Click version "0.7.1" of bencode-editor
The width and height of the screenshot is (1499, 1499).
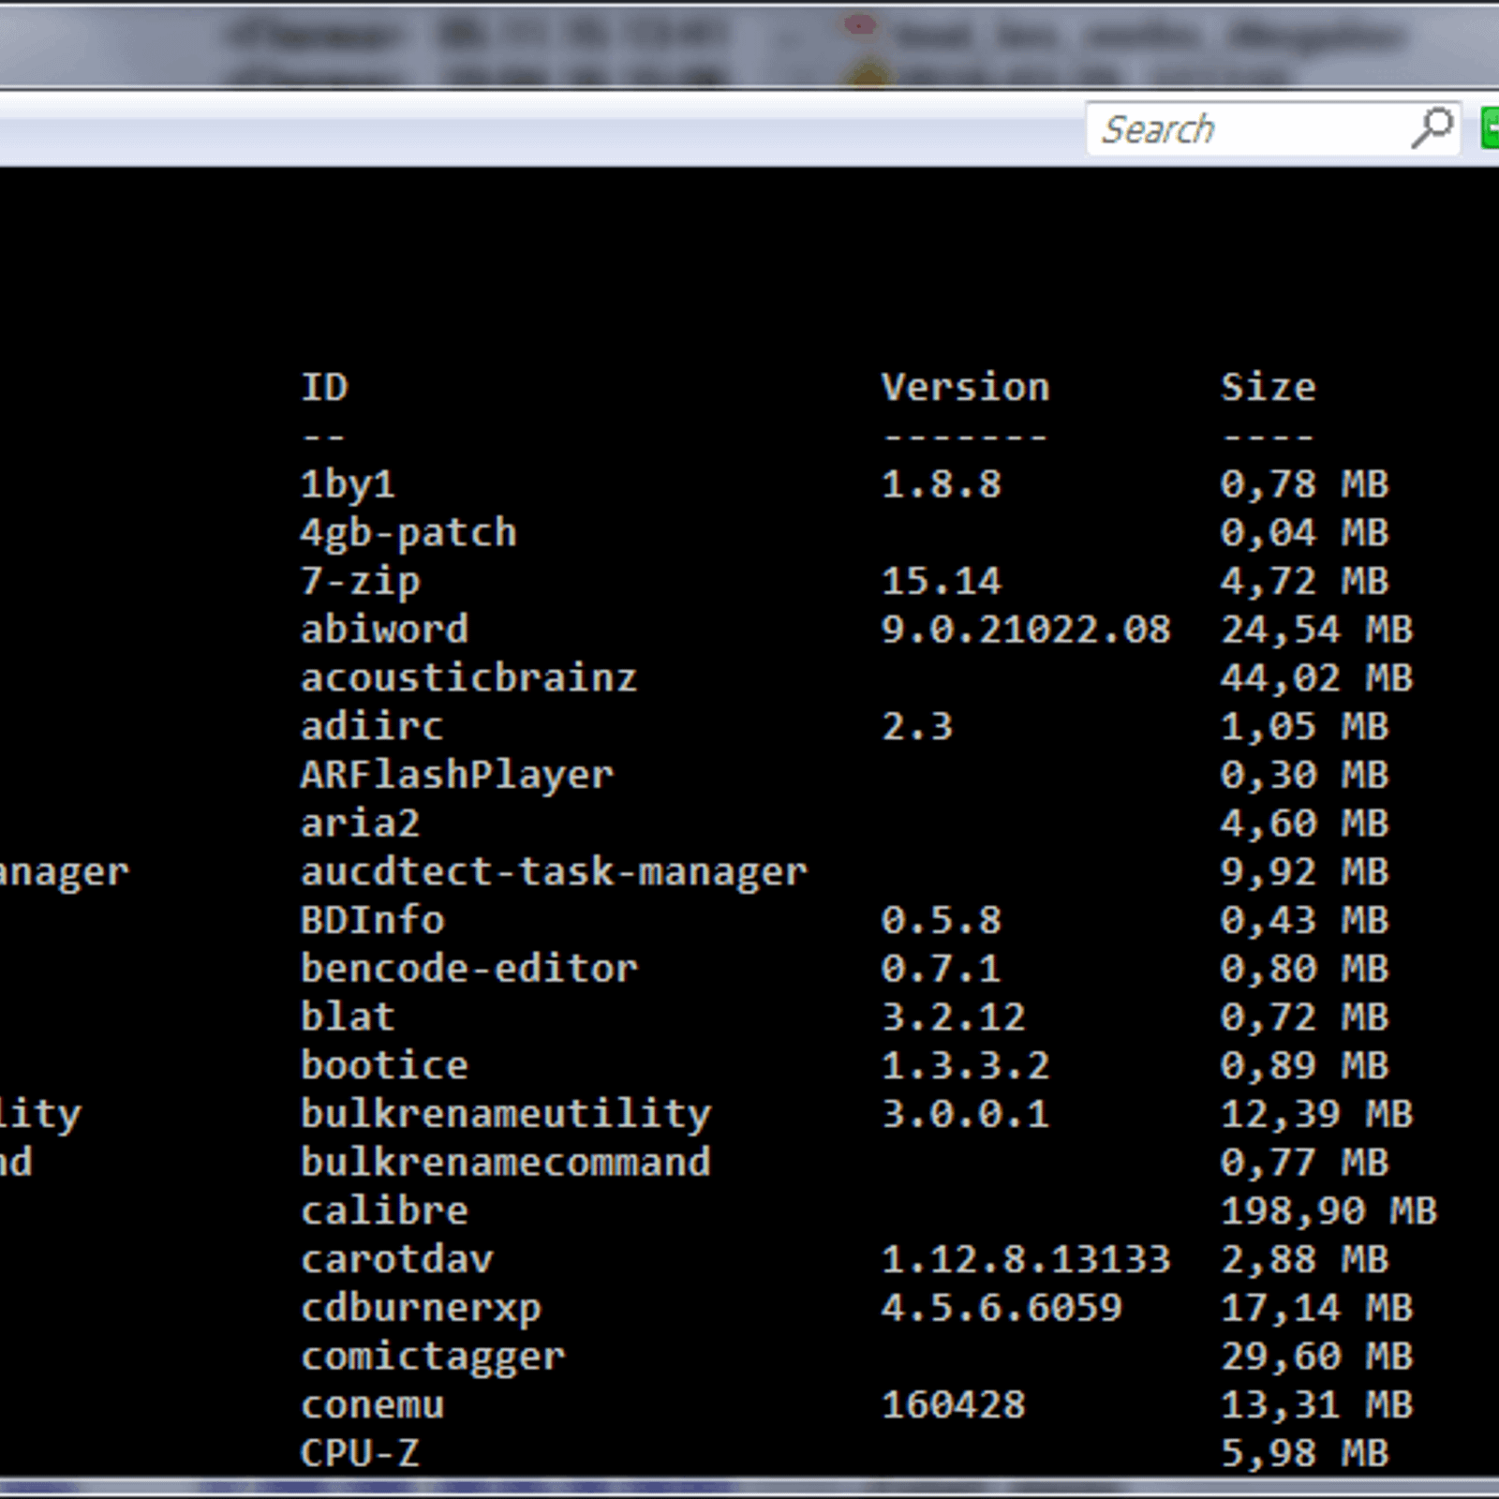[942, 968]
